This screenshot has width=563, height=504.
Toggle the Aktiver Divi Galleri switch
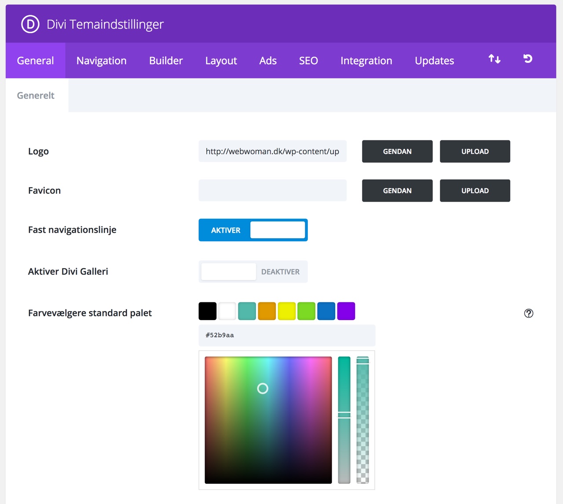tap(253, 272)
